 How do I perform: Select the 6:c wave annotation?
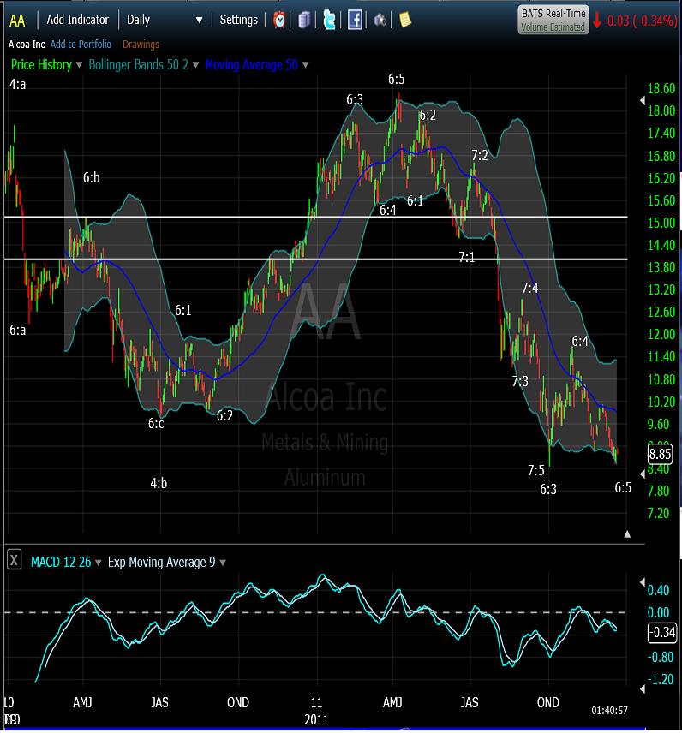click(x=156, y=423)
